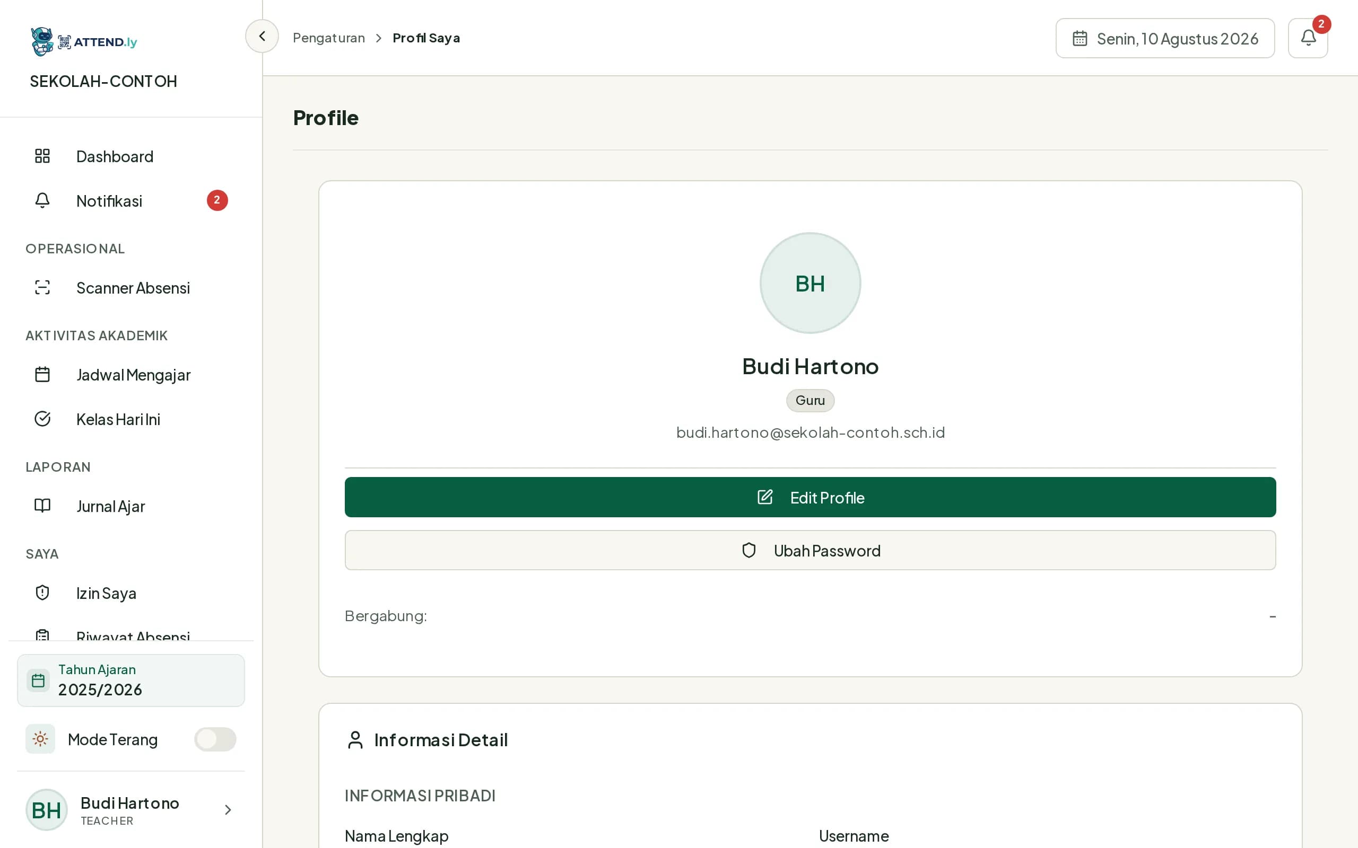
Task: Open Kelas Hari Ini page
Action: pyautogui.click(x=130, y=419)
